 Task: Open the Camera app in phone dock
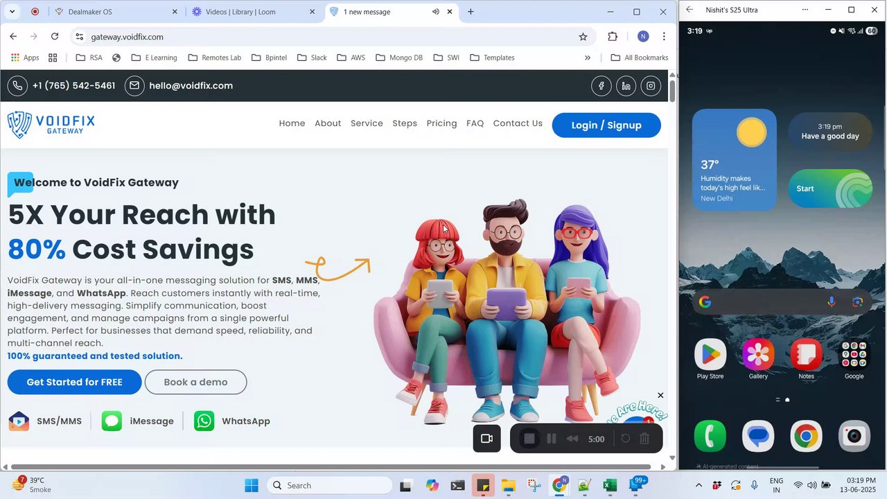tap(854, 437)
